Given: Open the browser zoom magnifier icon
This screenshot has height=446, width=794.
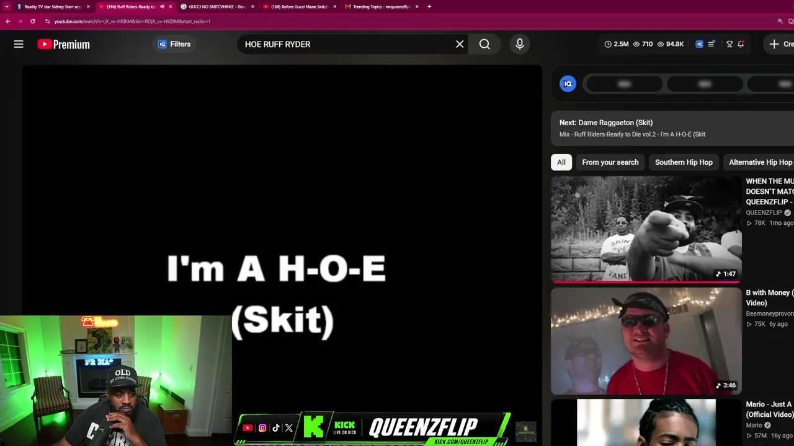Looking at the screenshot, I should (780, 21).
